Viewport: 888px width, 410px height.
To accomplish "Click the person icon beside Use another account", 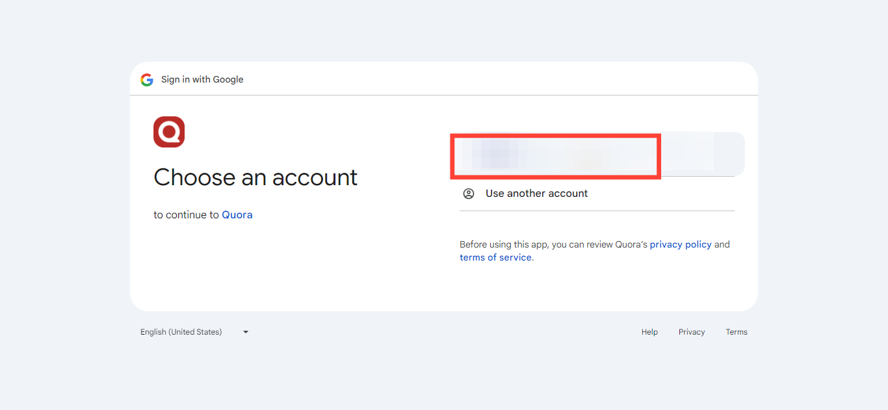I will (x=469, y=194).
